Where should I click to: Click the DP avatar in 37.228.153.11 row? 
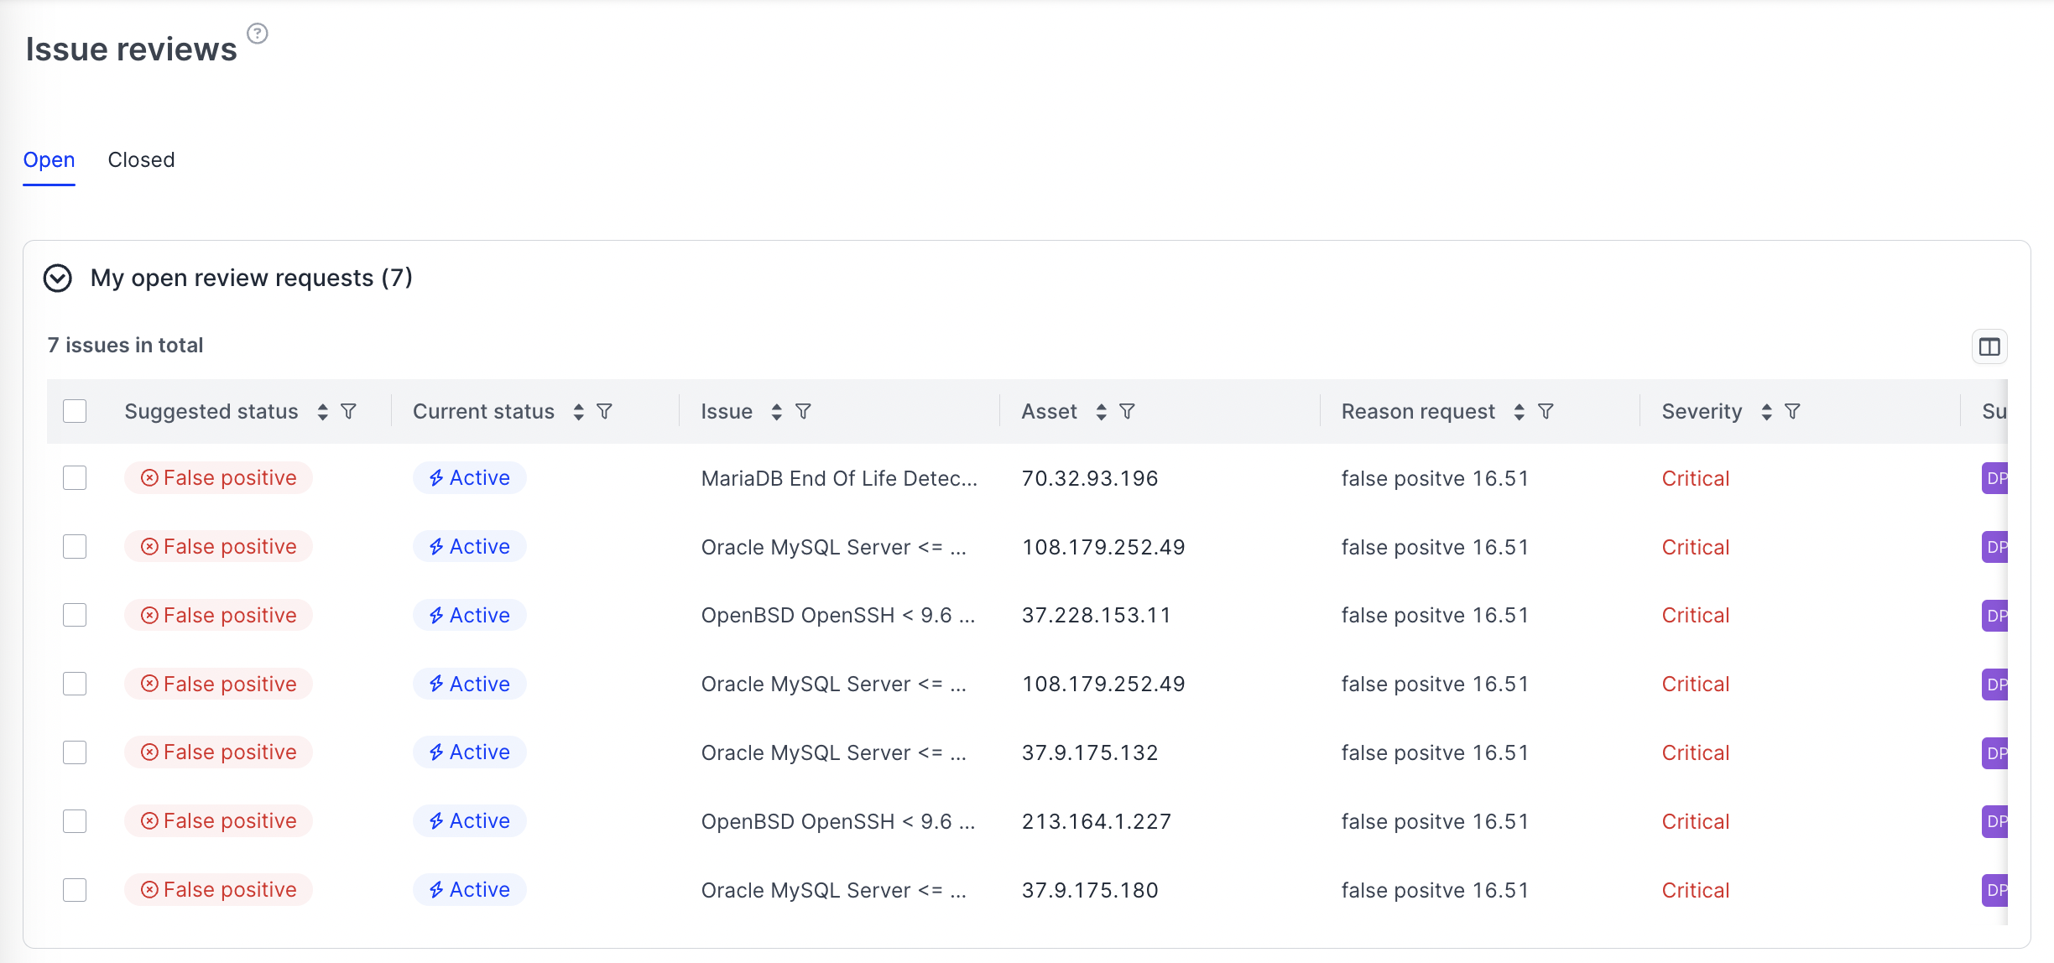click(x=1994, y=616)
